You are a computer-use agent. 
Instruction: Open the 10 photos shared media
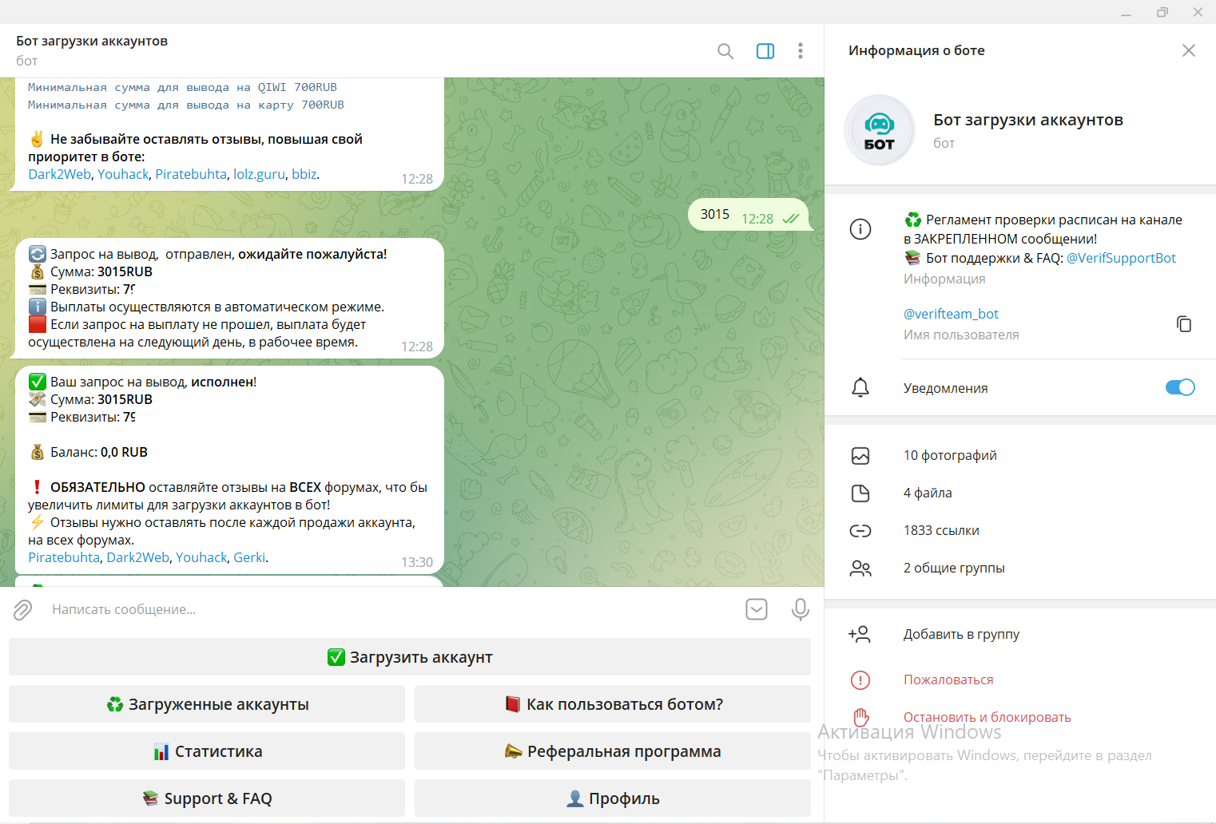click(950, 455)
